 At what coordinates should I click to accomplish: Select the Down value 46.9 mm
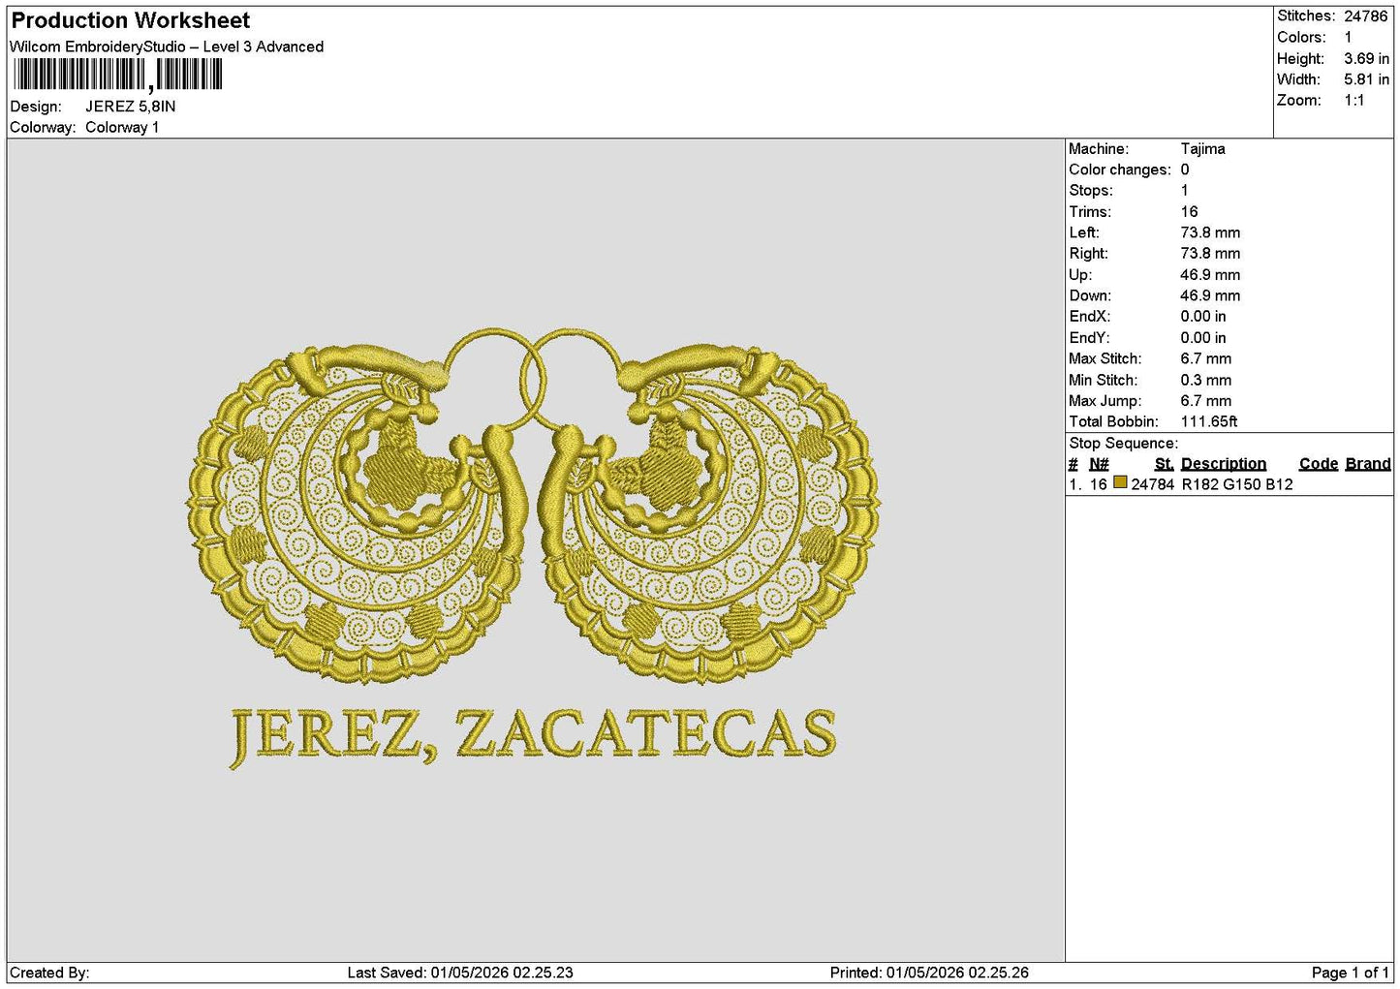click(x=1210, y=295)
